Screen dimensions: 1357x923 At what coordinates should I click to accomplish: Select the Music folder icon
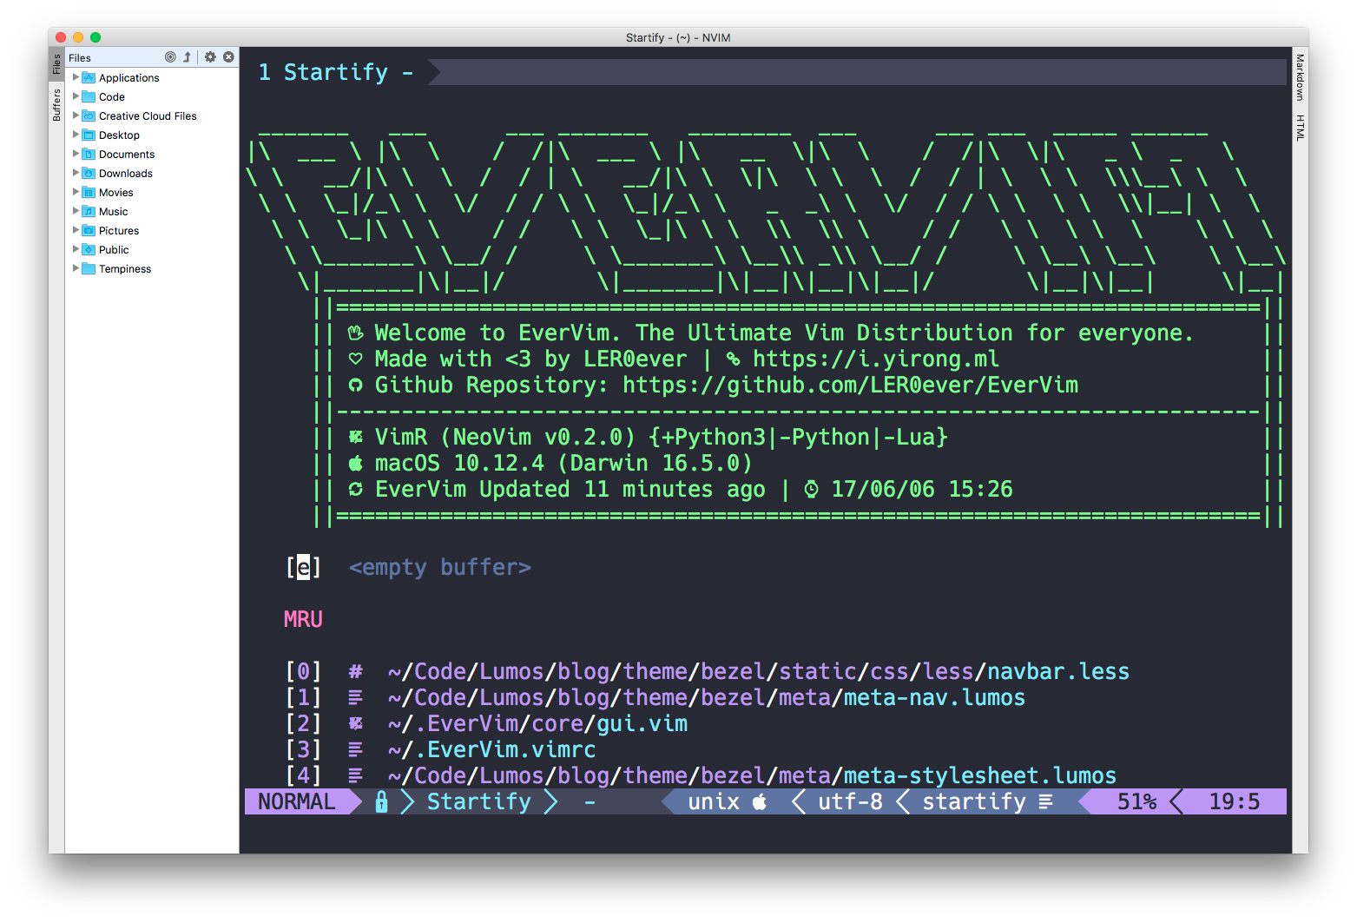(x=89, y=212)
